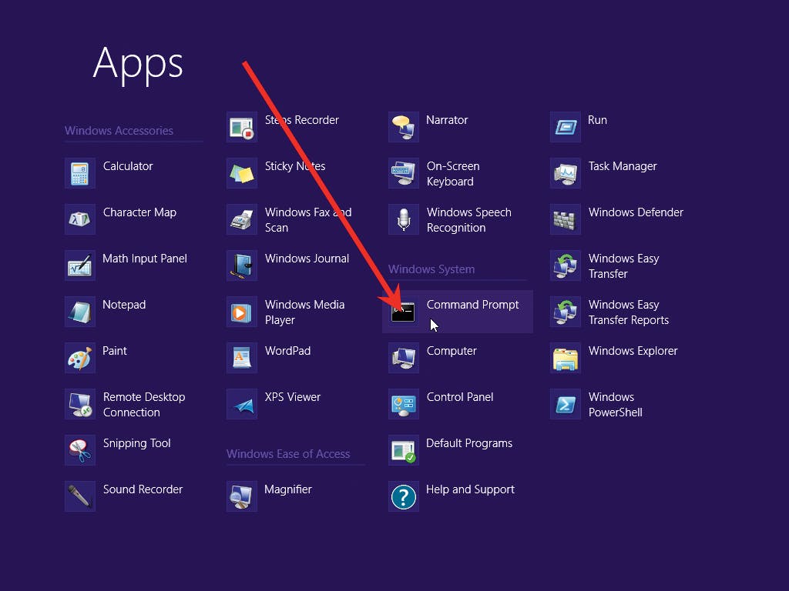The width and height of the screenshot is (789, 591).
Task: Click the "XPS Viewer" label
Action: 293,397
